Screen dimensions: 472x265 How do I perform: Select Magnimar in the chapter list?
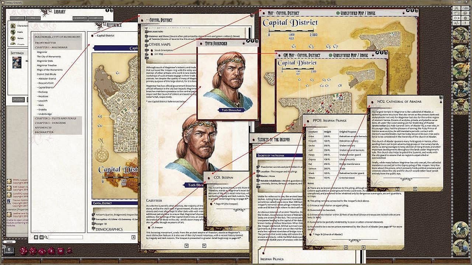click(x=42, y=52)
